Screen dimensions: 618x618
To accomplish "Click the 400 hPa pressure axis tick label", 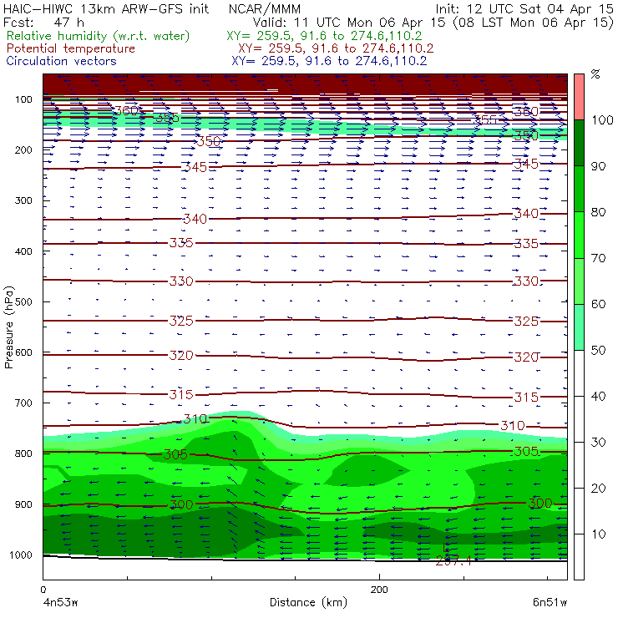I will coord(23,251).
